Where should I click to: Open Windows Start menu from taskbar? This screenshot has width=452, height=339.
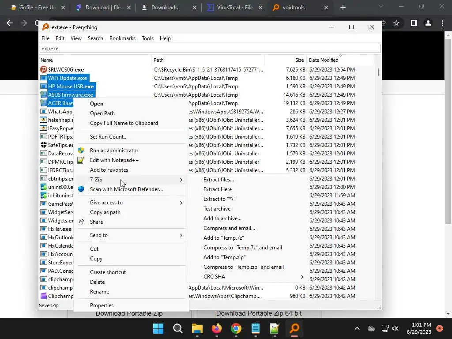tap(158, 328)
